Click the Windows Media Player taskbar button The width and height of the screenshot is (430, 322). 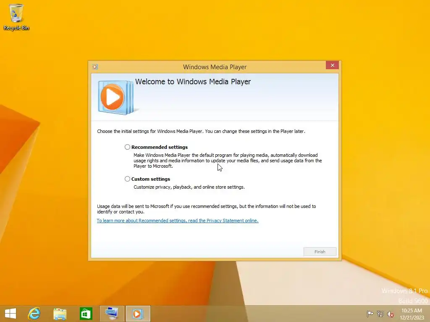tap(138, 314)
